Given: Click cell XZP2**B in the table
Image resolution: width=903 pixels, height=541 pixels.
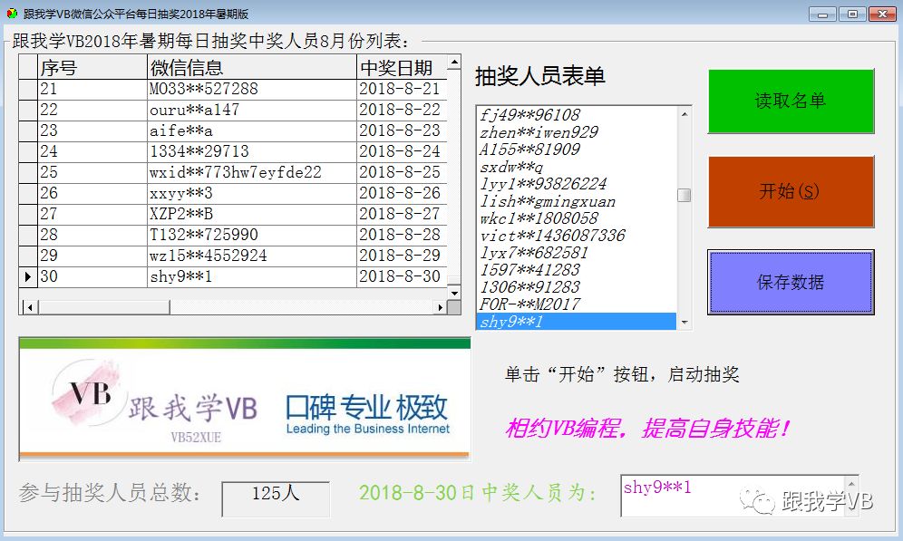Looking at the screenshot, I should 252,214.
